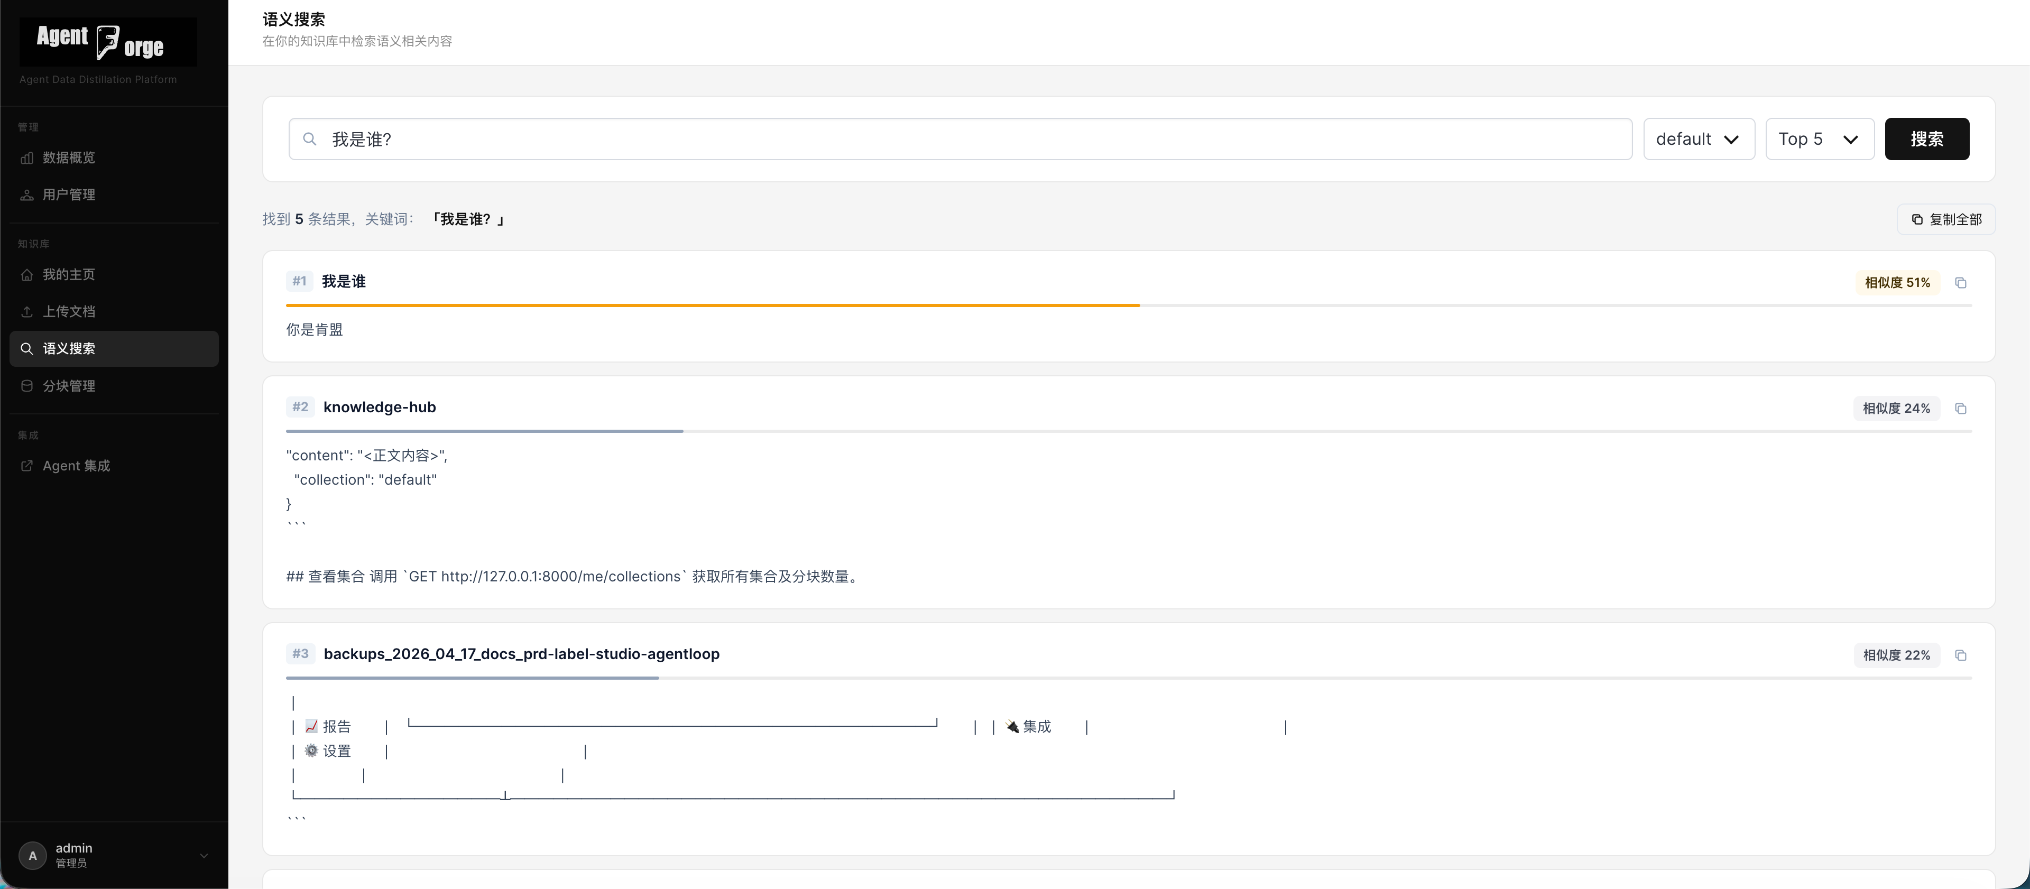Open Agent 集成 page

click(x=114, y=466)
